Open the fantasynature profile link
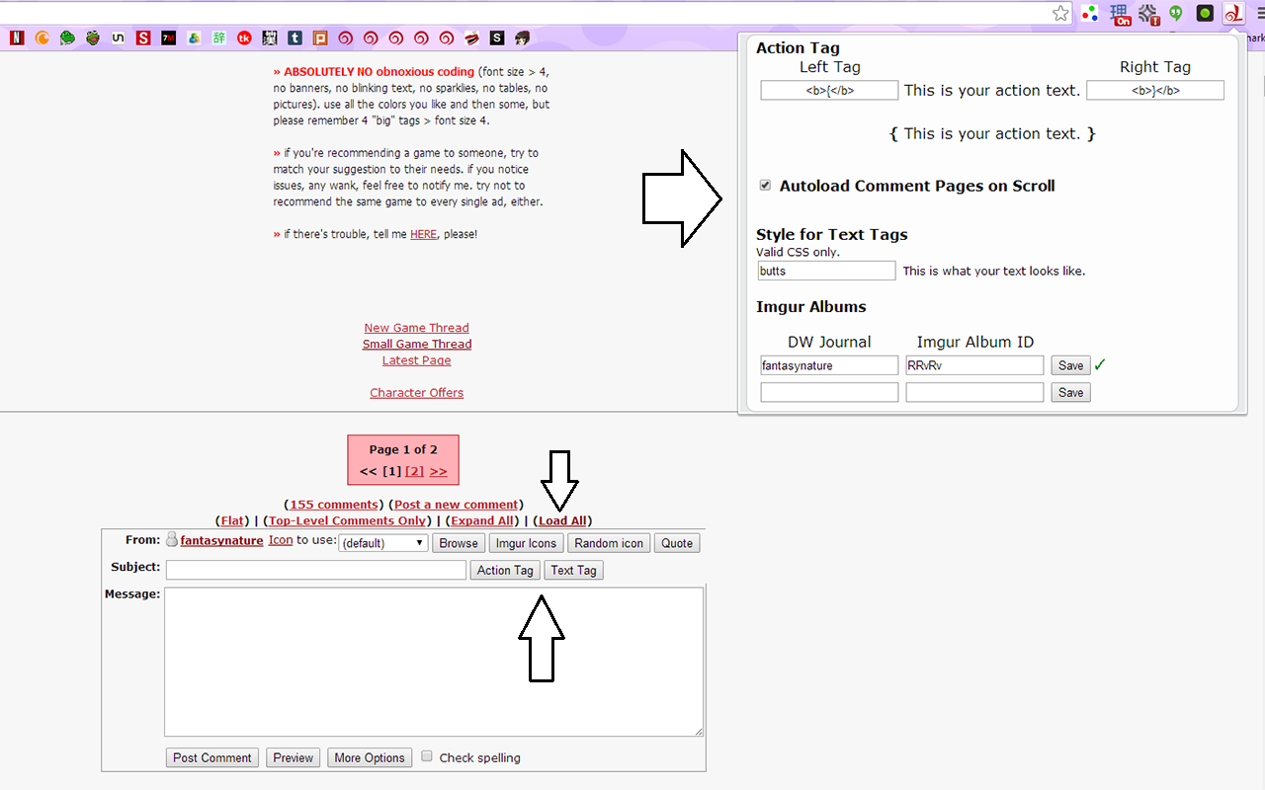 (x=221, y=540)
